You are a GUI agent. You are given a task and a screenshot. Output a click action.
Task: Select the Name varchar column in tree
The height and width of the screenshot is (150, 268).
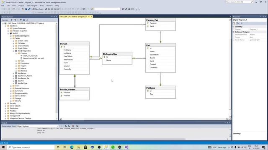point(33,58)
